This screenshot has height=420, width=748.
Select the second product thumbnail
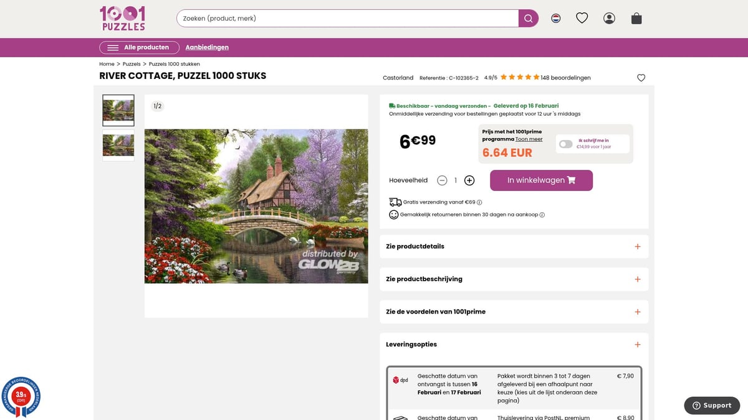118,146
